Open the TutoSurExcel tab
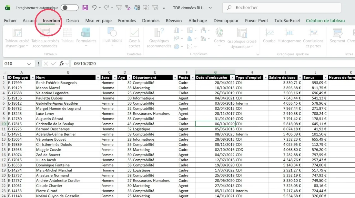This screenshot has height=198, width=355. tap(287, 21)
